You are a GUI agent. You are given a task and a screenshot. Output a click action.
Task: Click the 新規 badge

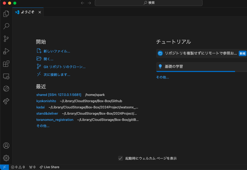coord(242,54)
